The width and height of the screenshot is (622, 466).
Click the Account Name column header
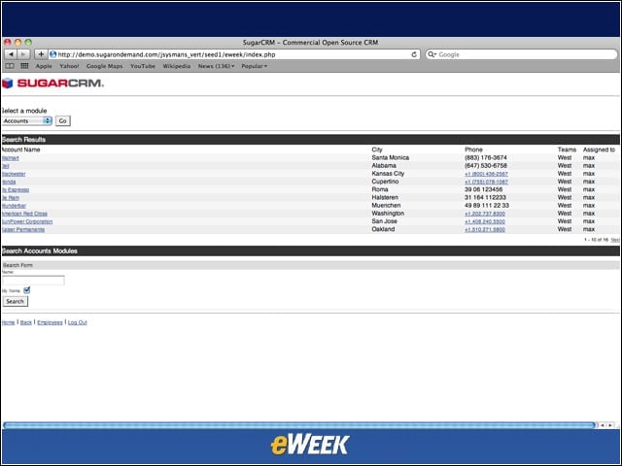pyautogui.click(x=20, y=150)
